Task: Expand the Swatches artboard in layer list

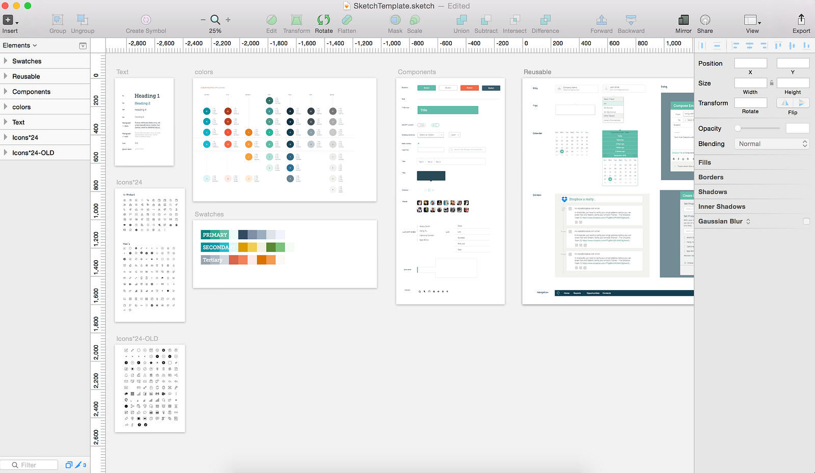Action: (6, 61)
